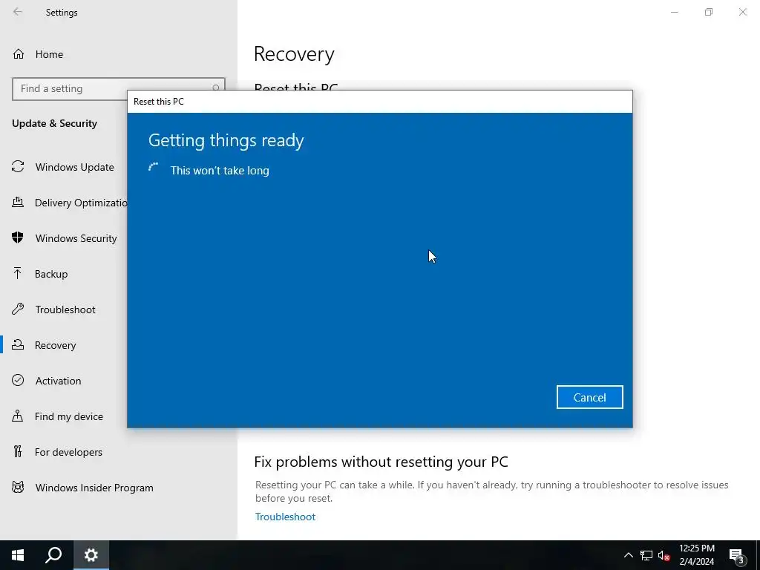Open Windows Security page

click(76, 238)
